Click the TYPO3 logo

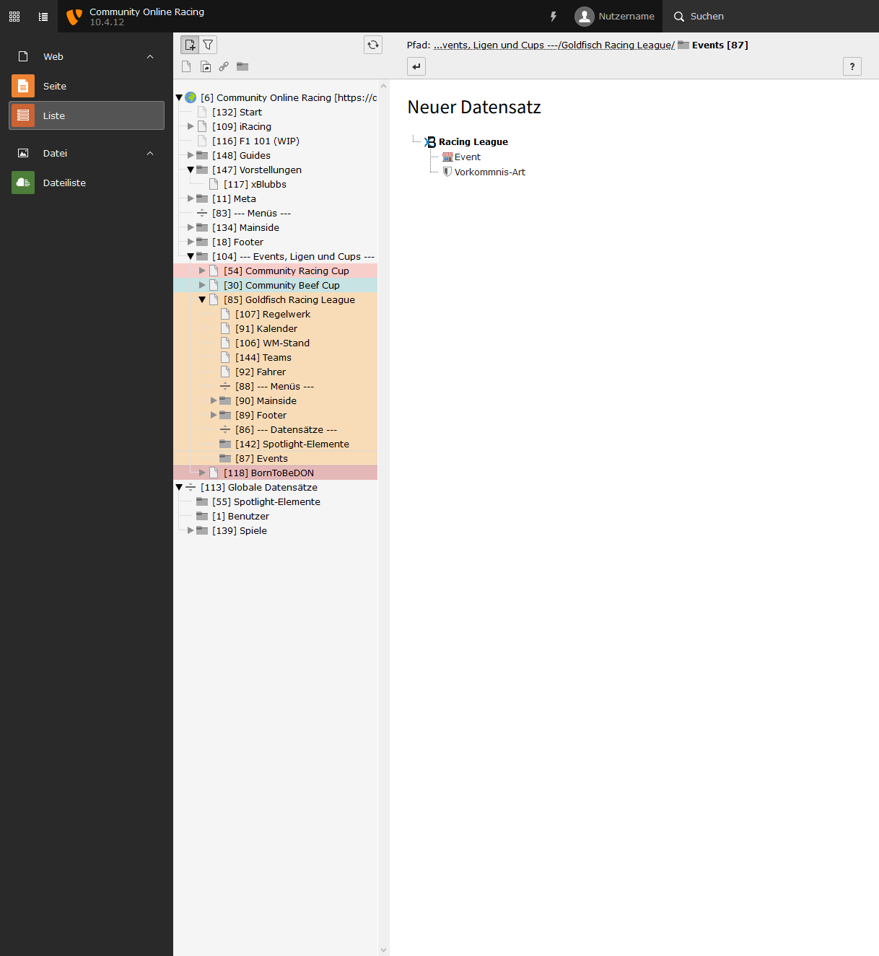(x=74, y=16)
